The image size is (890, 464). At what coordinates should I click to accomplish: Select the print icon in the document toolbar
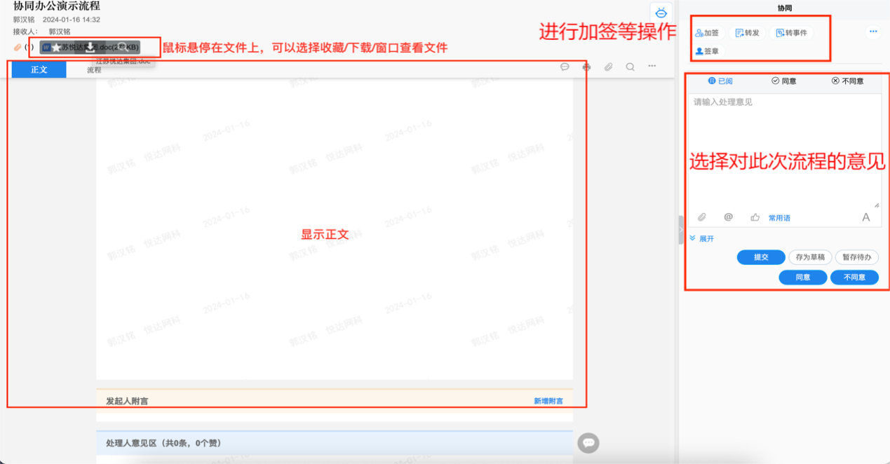coord(586,66)
